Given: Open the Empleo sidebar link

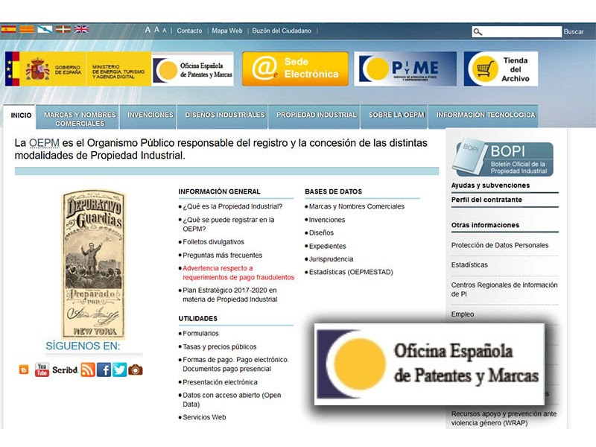Looking at the screenshot, I should click(463, 314).
